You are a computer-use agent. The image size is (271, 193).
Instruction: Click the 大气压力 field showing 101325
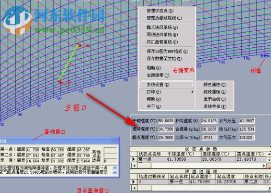[x=247, y=137]
